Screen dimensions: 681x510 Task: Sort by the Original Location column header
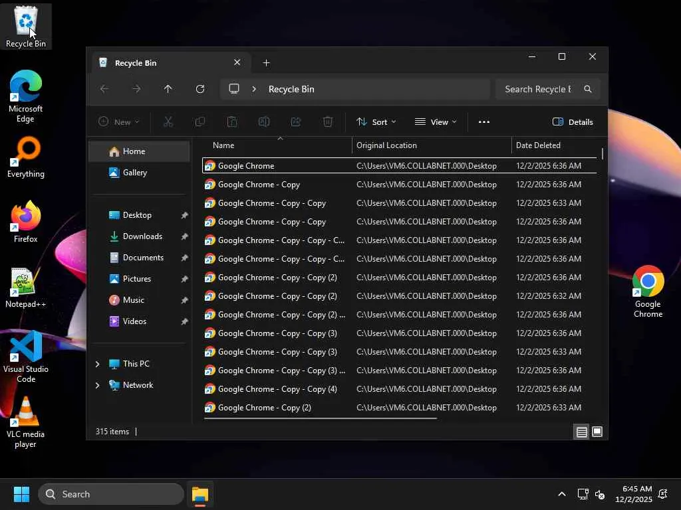coord(432,145)
